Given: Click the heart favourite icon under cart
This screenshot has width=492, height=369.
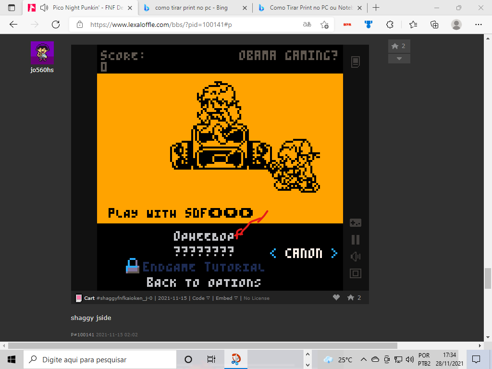Looking at the screenshot, I should pos(336,297).
